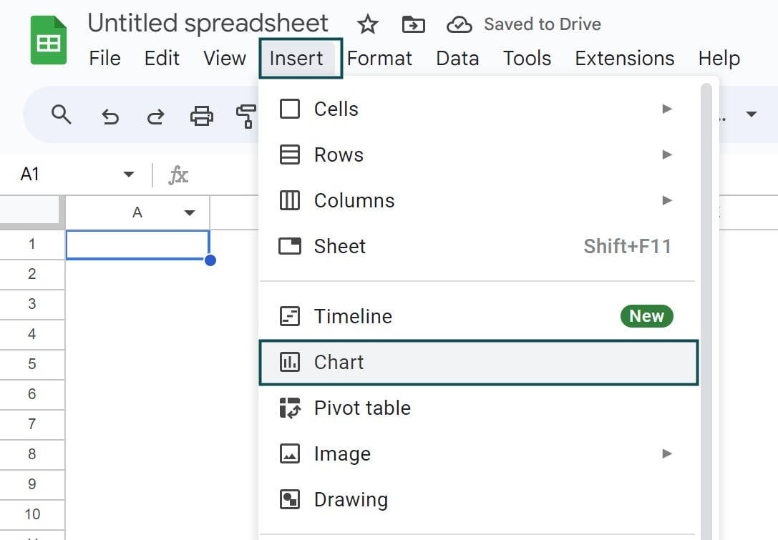
Task: Open the Name box dropdown arrow
Action: (129, 174)
